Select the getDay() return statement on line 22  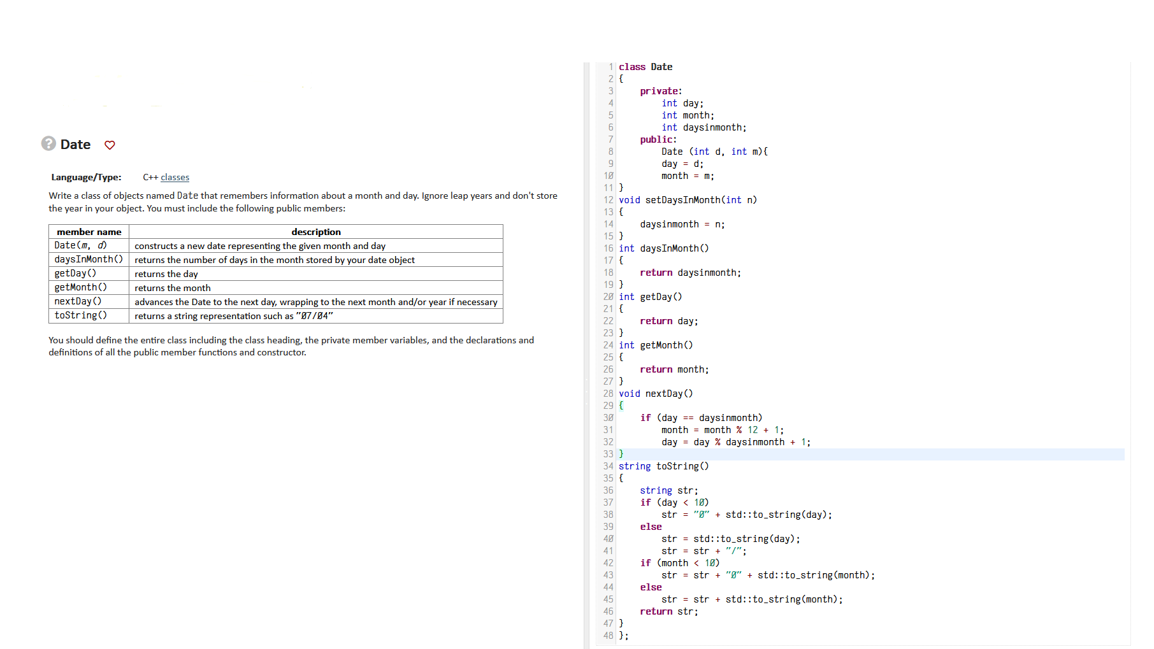point(668,321)
